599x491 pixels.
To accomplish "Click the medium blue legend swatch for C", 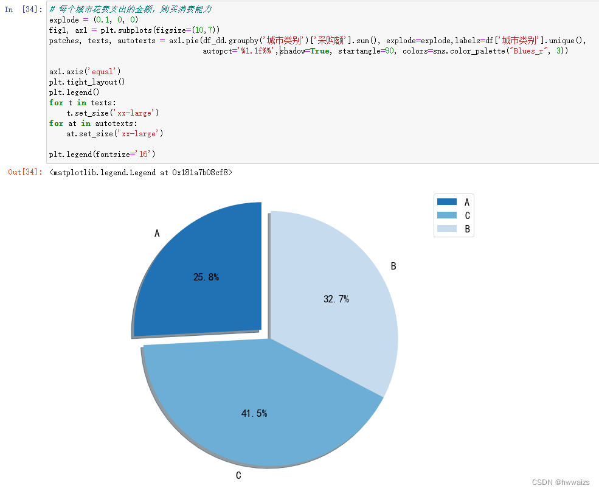I will click(446, 215).
